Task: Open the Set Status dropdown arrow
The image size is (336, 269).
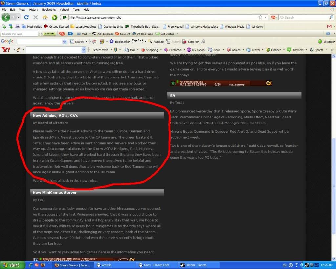Action: [x=177, y=34]
